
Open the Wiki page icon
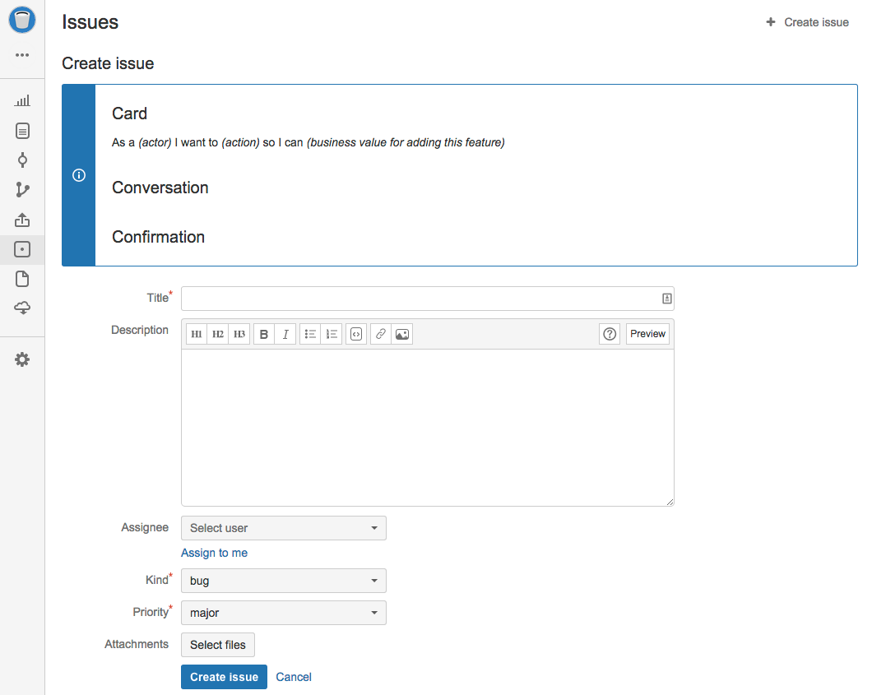22,279
